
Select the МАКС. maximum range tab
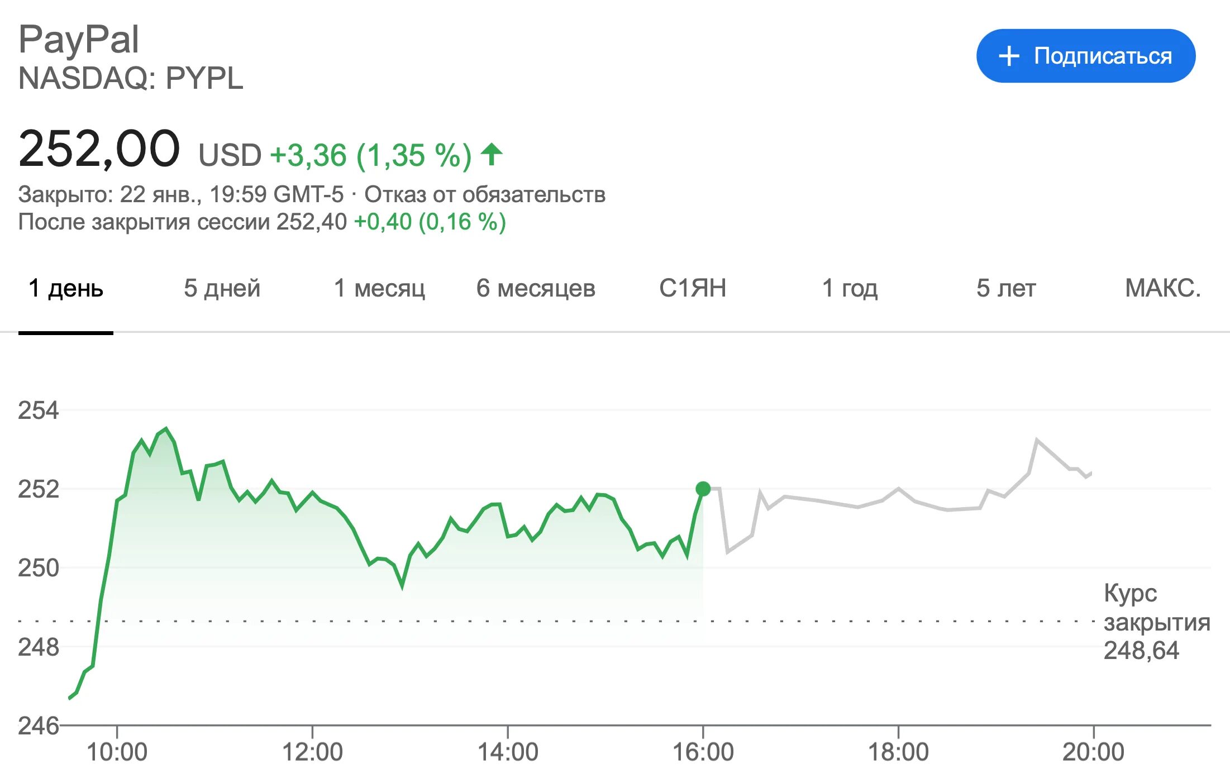[1162, 288]
